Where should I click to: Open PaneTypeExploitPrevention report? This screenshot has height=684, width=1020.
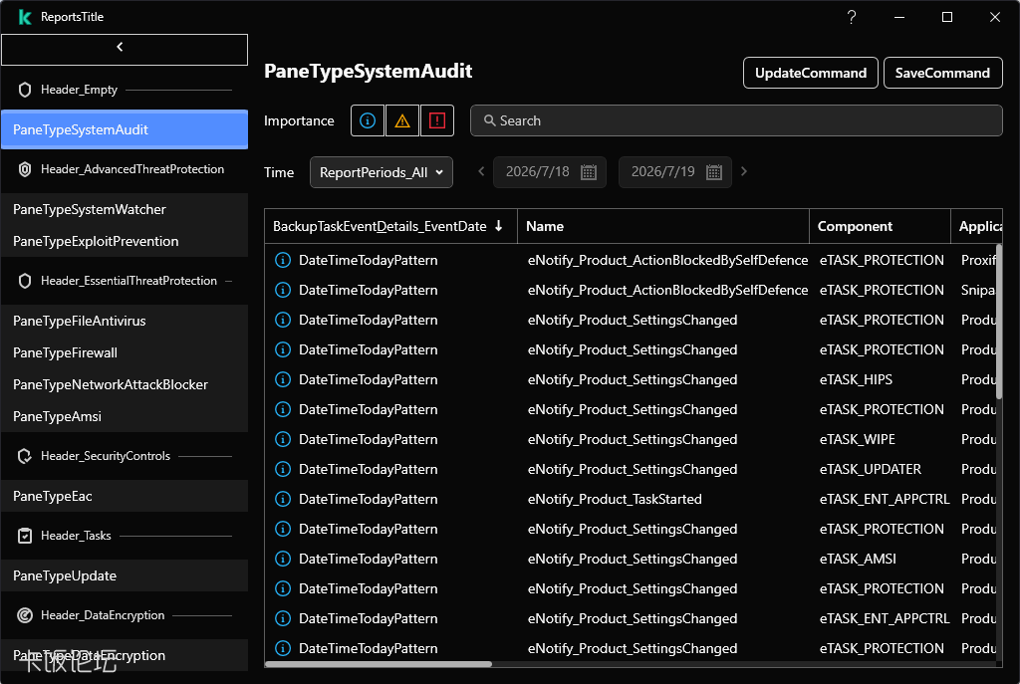125,241
